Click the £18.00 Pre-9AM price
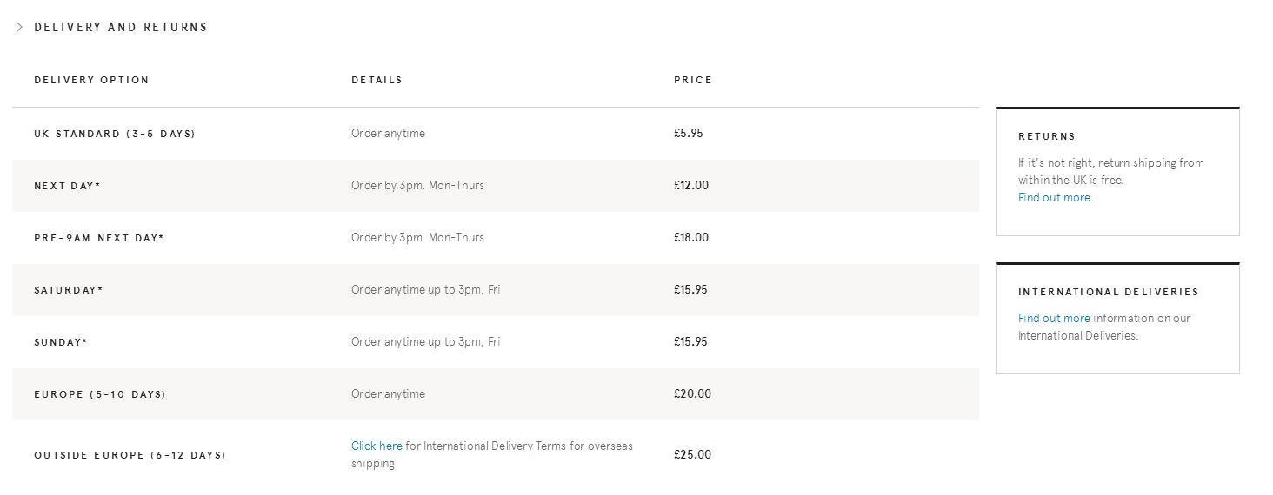The image size is (1273, 495). point(691,238)
